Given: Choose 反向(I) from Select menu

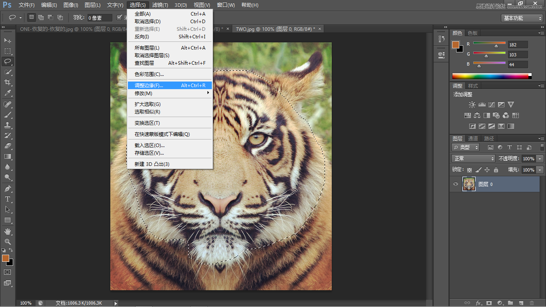Looking at the screenshot, I should pos(170,36).
